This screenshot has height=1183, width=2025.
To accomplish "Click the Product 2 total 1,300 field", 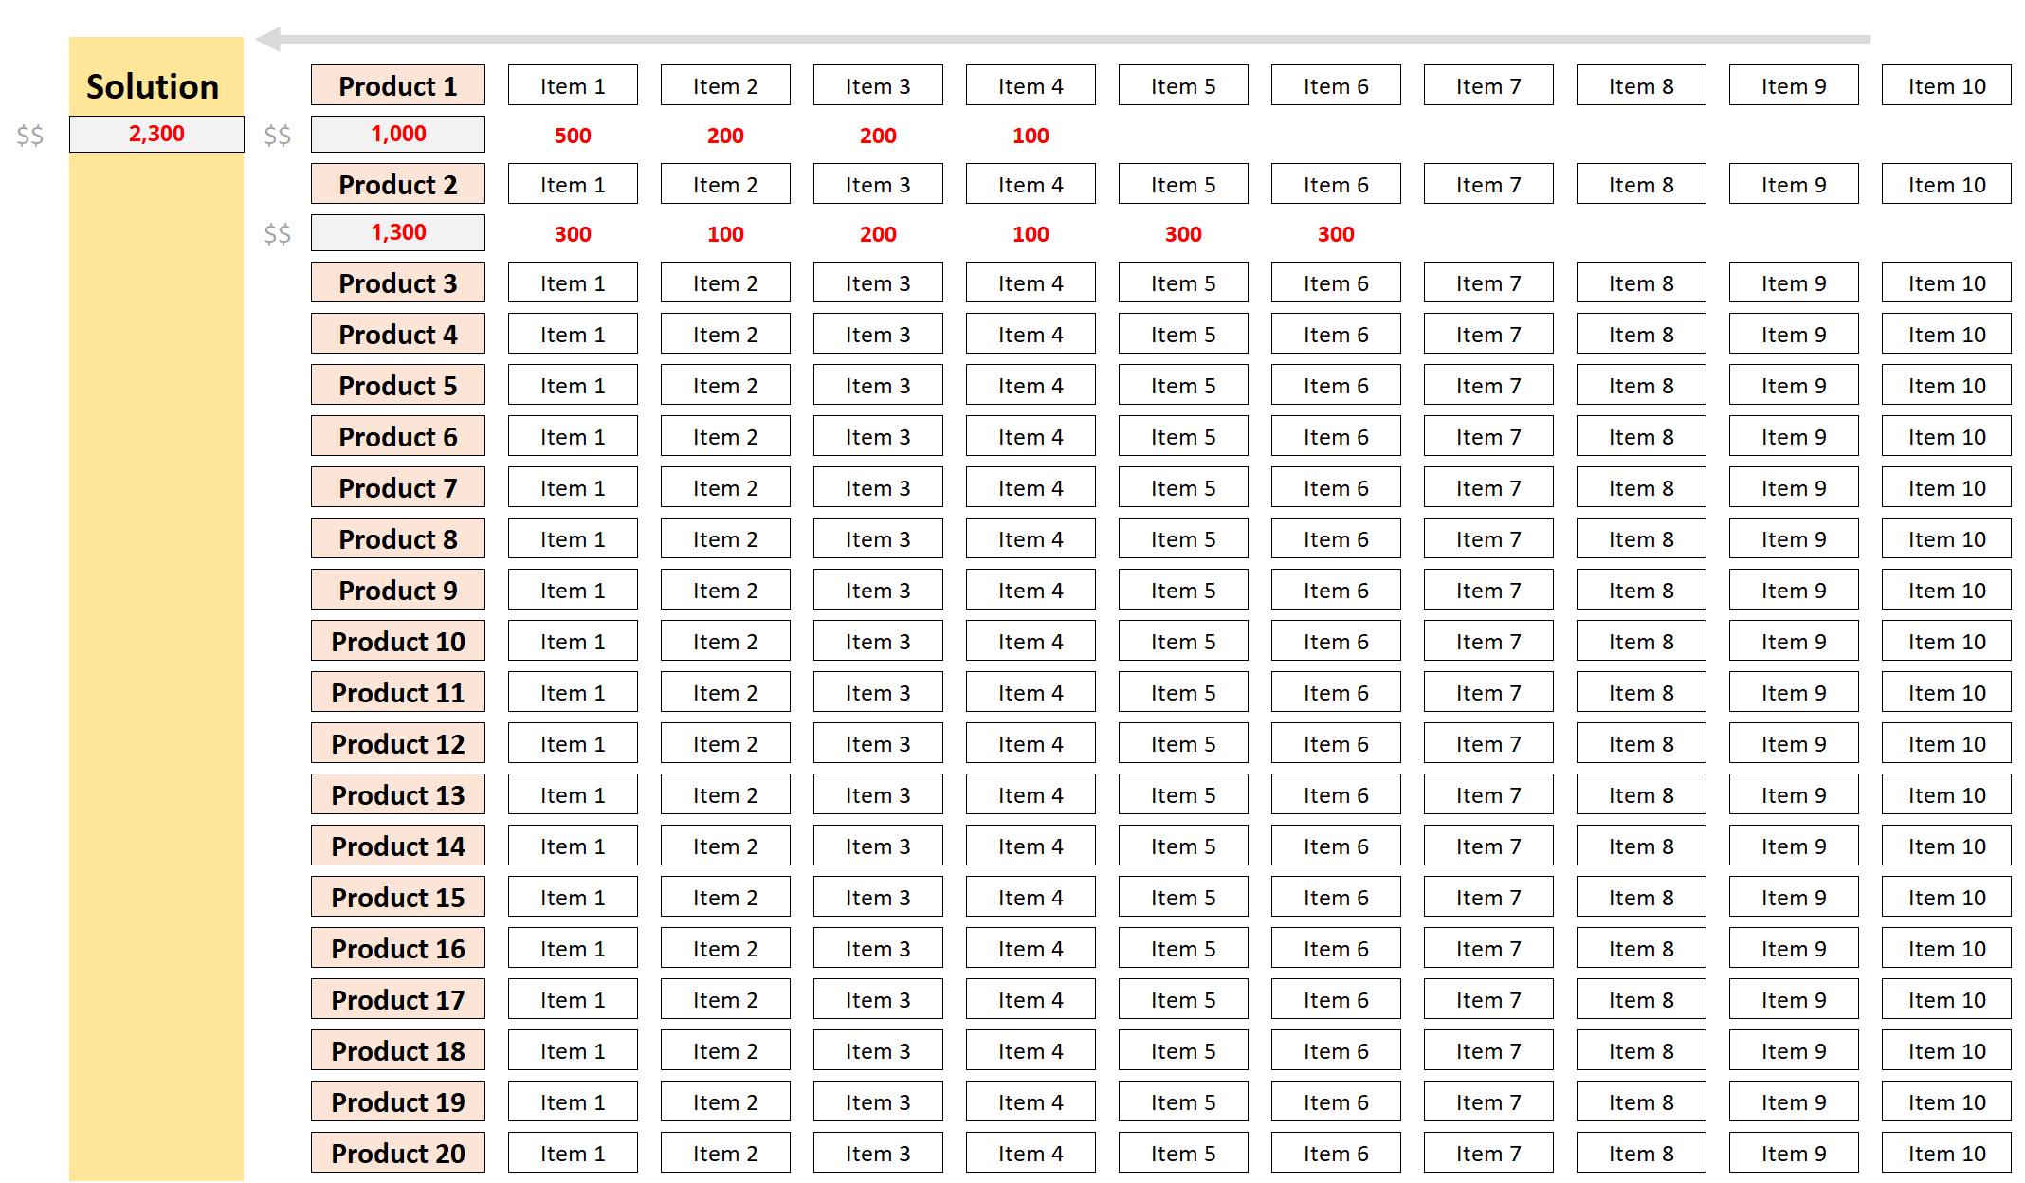I will coord(397,232).
